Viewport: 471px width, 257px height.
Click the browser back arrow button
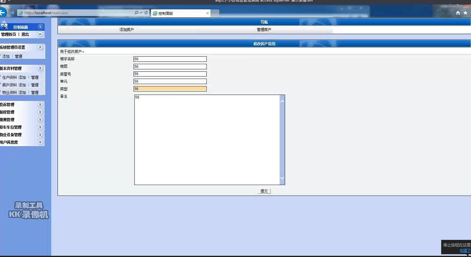pyautogui.click(x=2, y=13)
